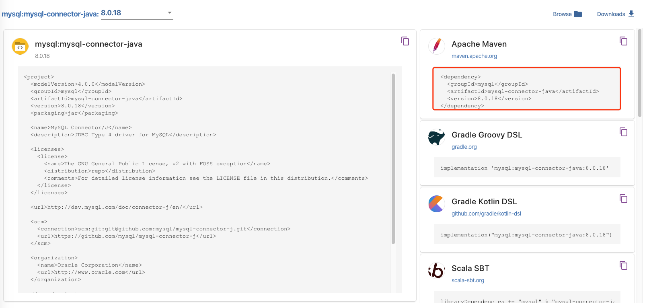Click the MySQL Connector/J name line
645x308 pixels.
click(x=81, y=127)
